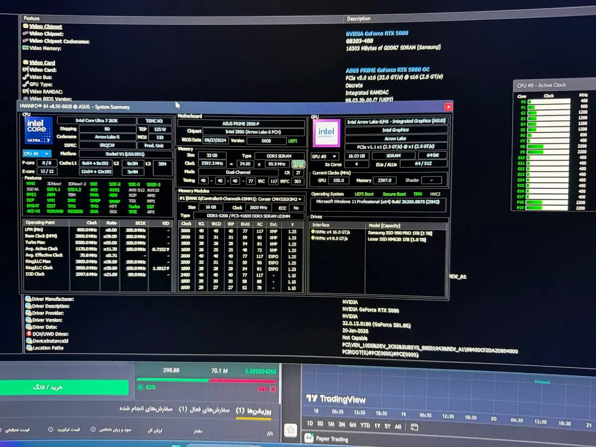Open the chart calendar date-range icon

coord(414,427)
